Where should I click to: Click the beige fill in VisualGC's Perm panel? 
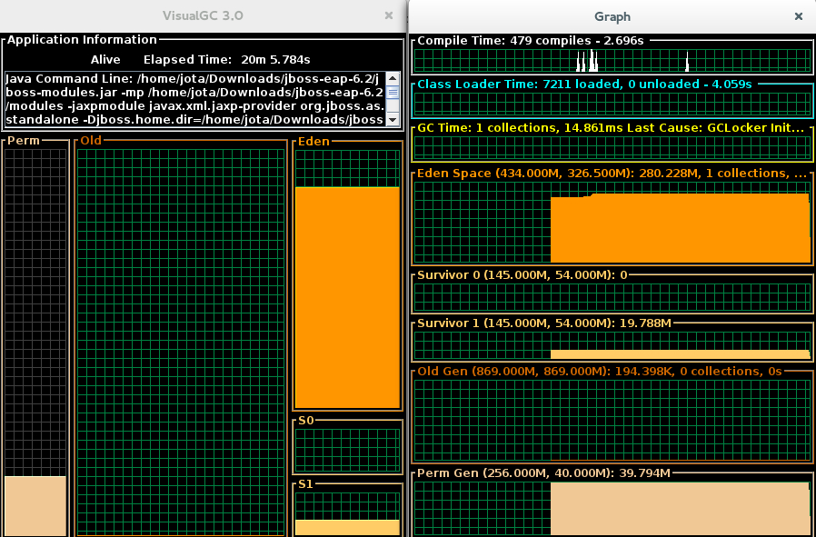(x=35, y=506)
